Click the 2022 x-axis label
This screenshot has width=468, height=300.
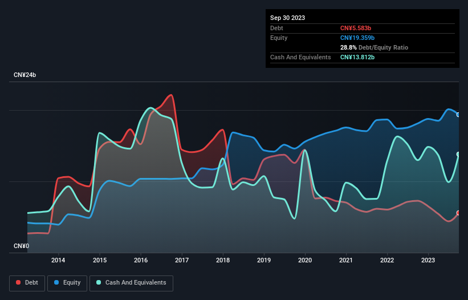(387, 260)
